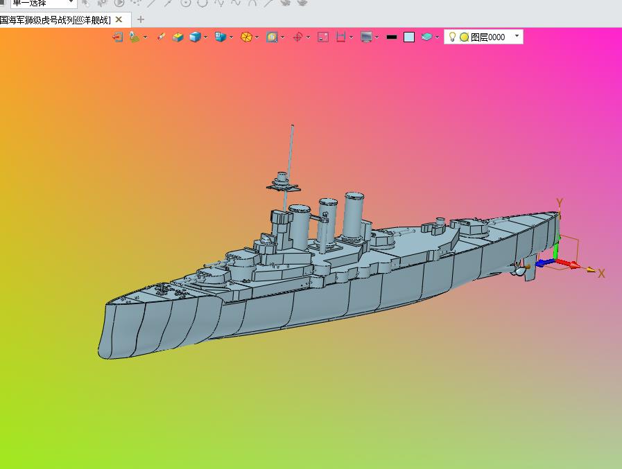Expand the 单一选择 selection filter dropdown
The image size is (622, 469).
pyautogui.click(x=71, y=2)
